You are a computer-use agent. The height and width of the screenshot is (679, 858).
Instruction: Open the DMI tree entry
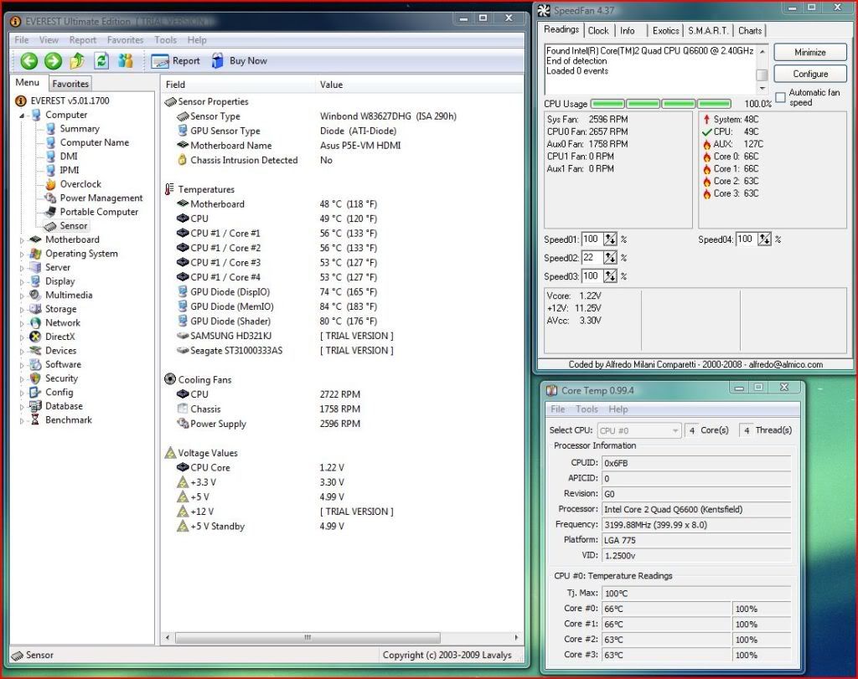tap(69, 156)
